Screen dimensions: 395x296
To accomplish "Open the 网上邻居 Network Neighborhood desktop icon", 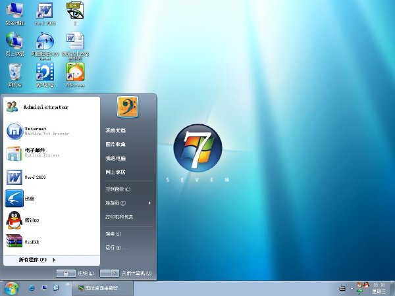I will click(x=15, y=44).
